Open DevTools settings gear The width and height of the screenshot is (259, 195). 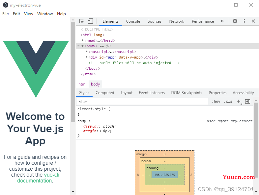(x=235, y=21)
